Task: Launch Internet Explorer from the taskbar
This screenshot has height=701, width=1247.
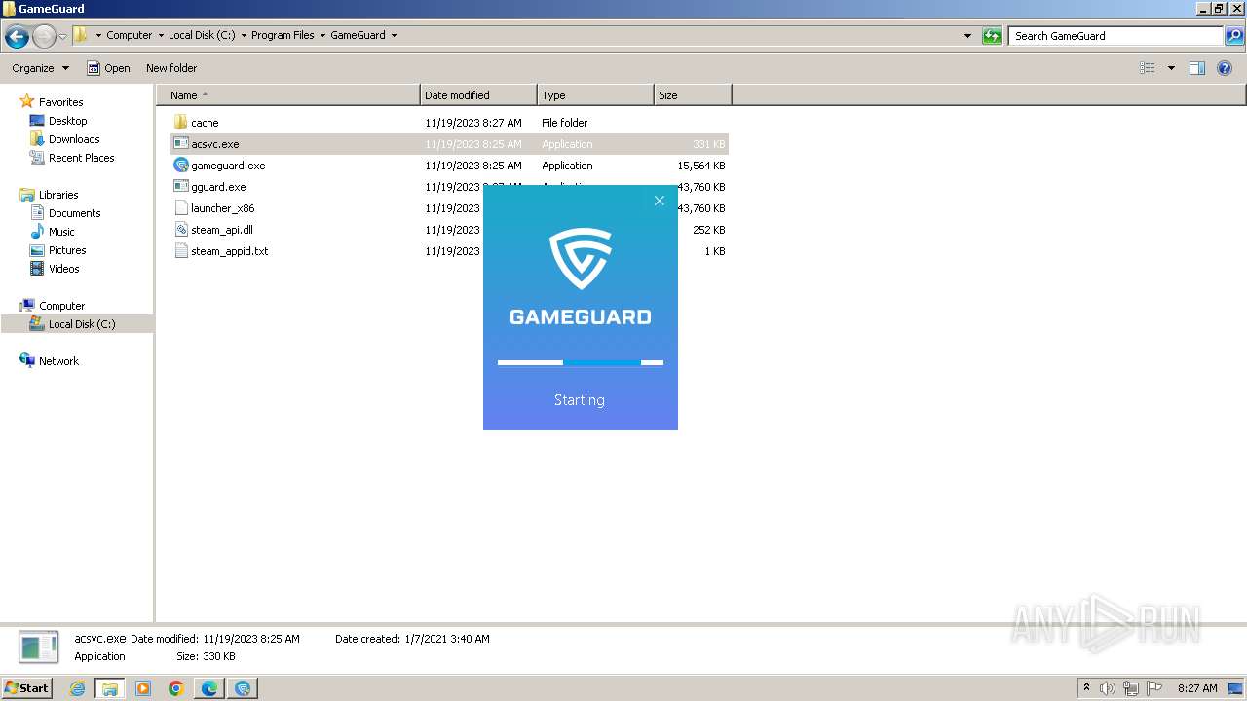Action: pyautogui.click(x=78, y=688)
